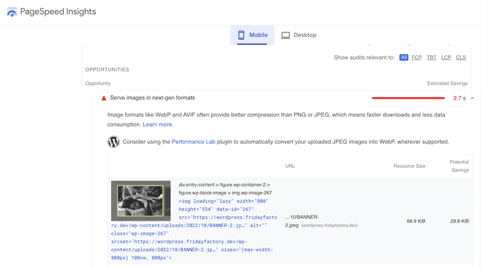Switch to the Mobile tab
Viewport: 481px width, 268px height.
tap(252, 35)
